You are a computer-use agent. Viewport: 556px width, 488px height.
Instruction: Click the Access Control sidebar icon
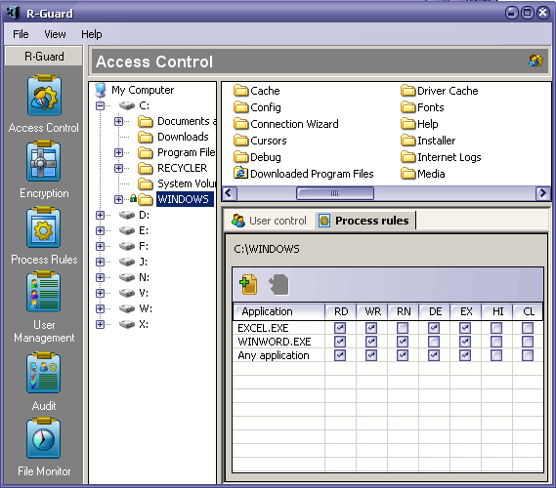44,95
